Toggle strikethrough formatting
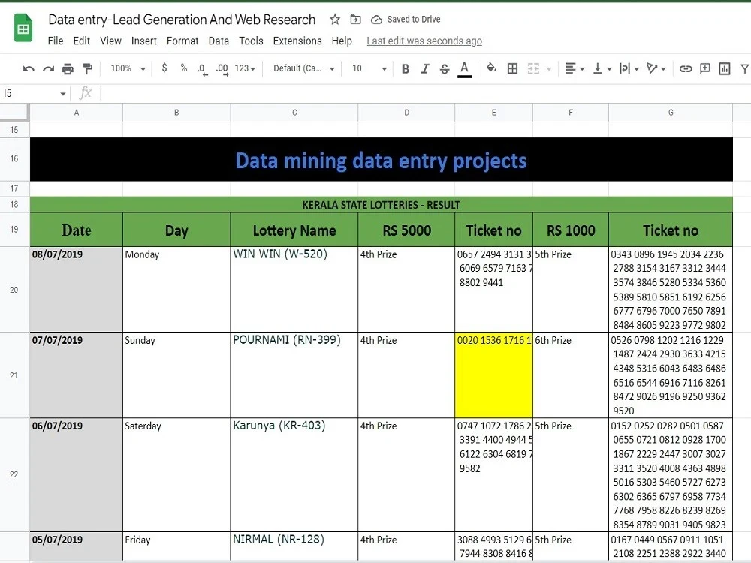This screenshot has width=751, height=563. [x=445, y=68]
